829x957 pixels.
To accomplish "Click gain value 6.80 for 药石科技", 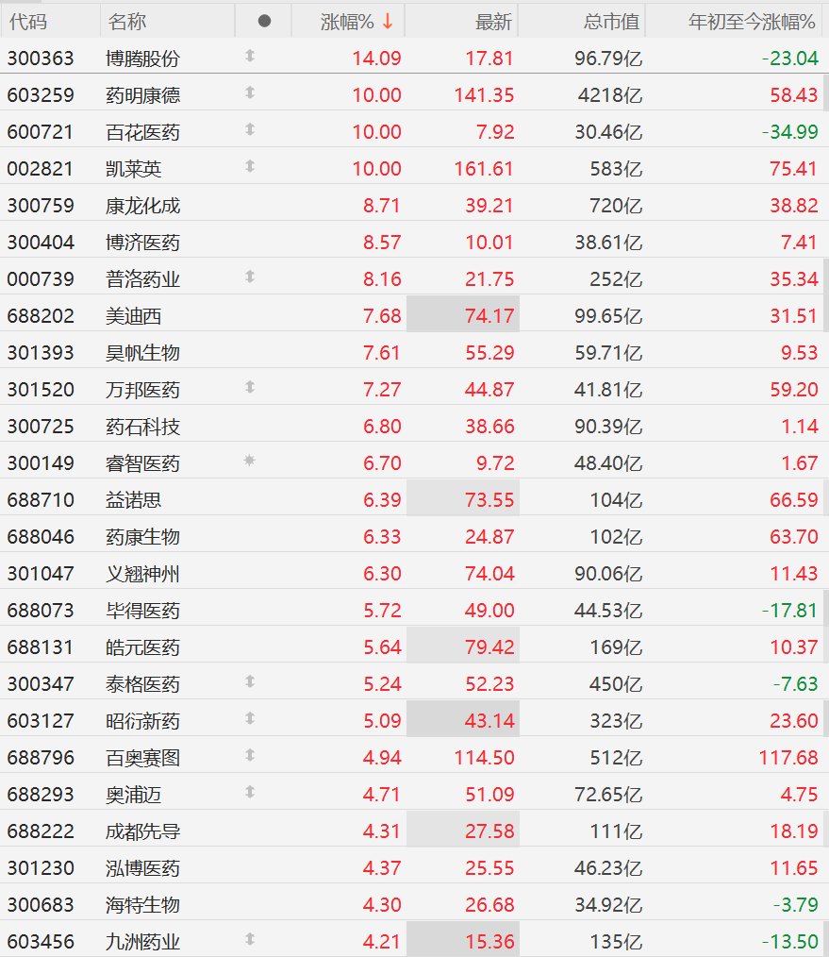I will [382, 426].
